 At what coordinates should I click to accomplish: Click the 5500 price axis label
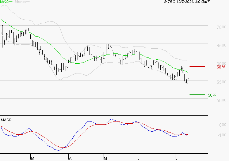pos(221,82)
